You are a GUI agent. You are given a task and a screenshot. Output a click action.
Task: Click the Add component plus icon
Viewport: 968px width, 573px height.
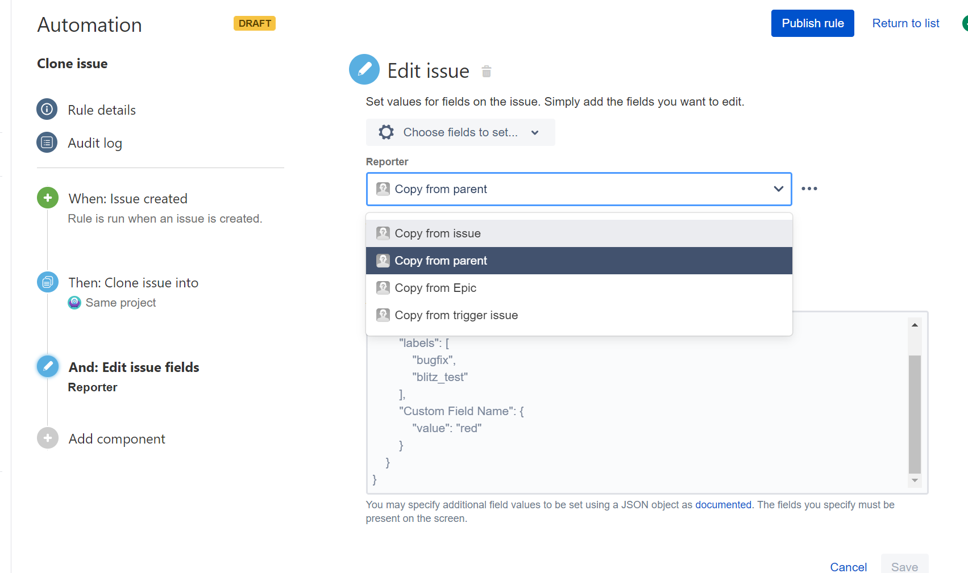pyautogui.click(x=48, y=438)
